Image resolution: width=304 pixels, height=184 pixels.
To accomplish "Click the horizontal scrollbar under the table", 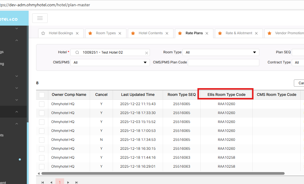I will point(163,173).
